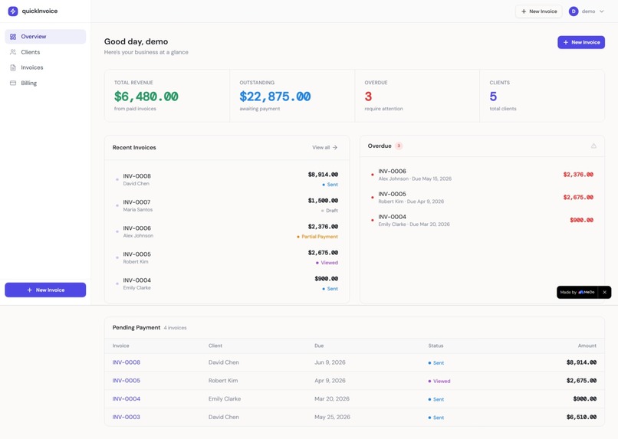Click the Status column header
The image size is (618, 439).
[436, 346]
